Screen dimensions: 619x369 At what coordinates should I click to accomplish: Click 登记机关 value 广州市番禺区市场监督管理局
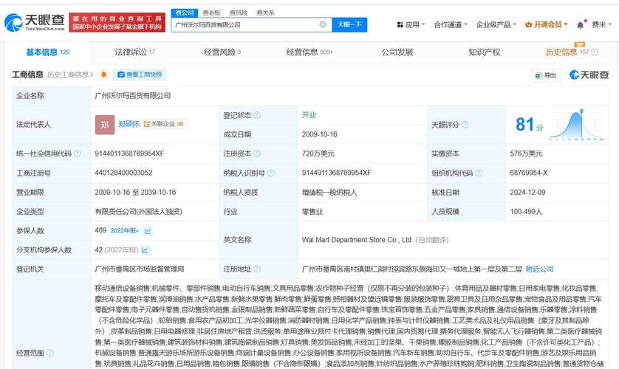[x=140, y=269]
